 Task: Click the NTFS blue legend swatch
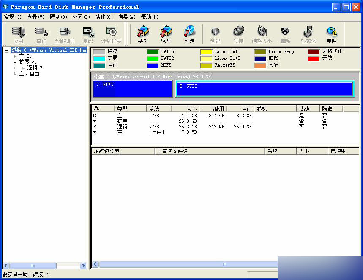point(153,65)
